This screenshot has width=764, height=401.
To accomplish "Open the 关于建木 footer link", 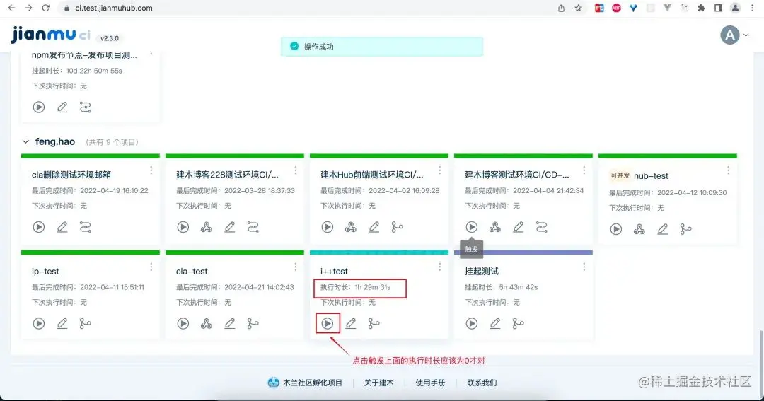I will tap(378, 383).
